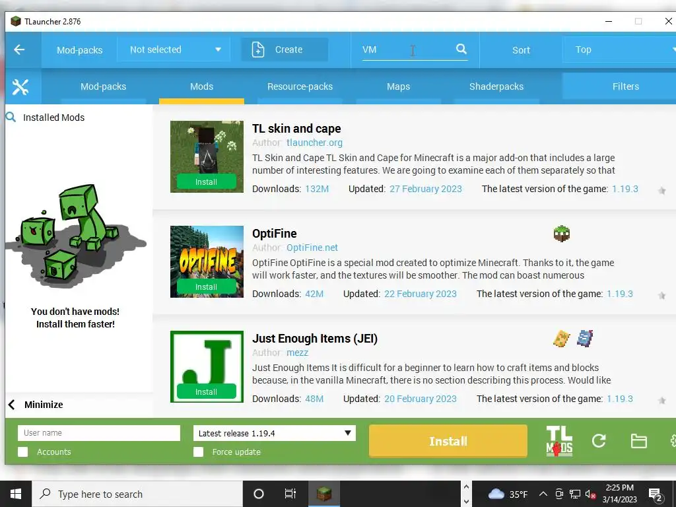676x507 pixels.
Task: Open the weather cloud 35°F widget
Action: [508, 494]
